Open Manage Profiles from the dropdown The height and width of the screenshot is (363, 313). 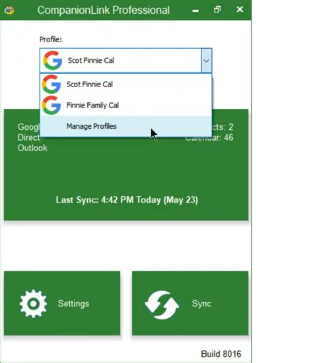pyautogui.click(x=126, y=126)
